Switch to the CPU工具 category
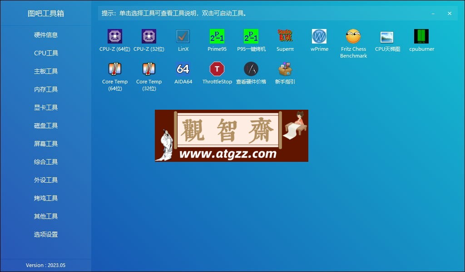 click(x=46, y=53)
